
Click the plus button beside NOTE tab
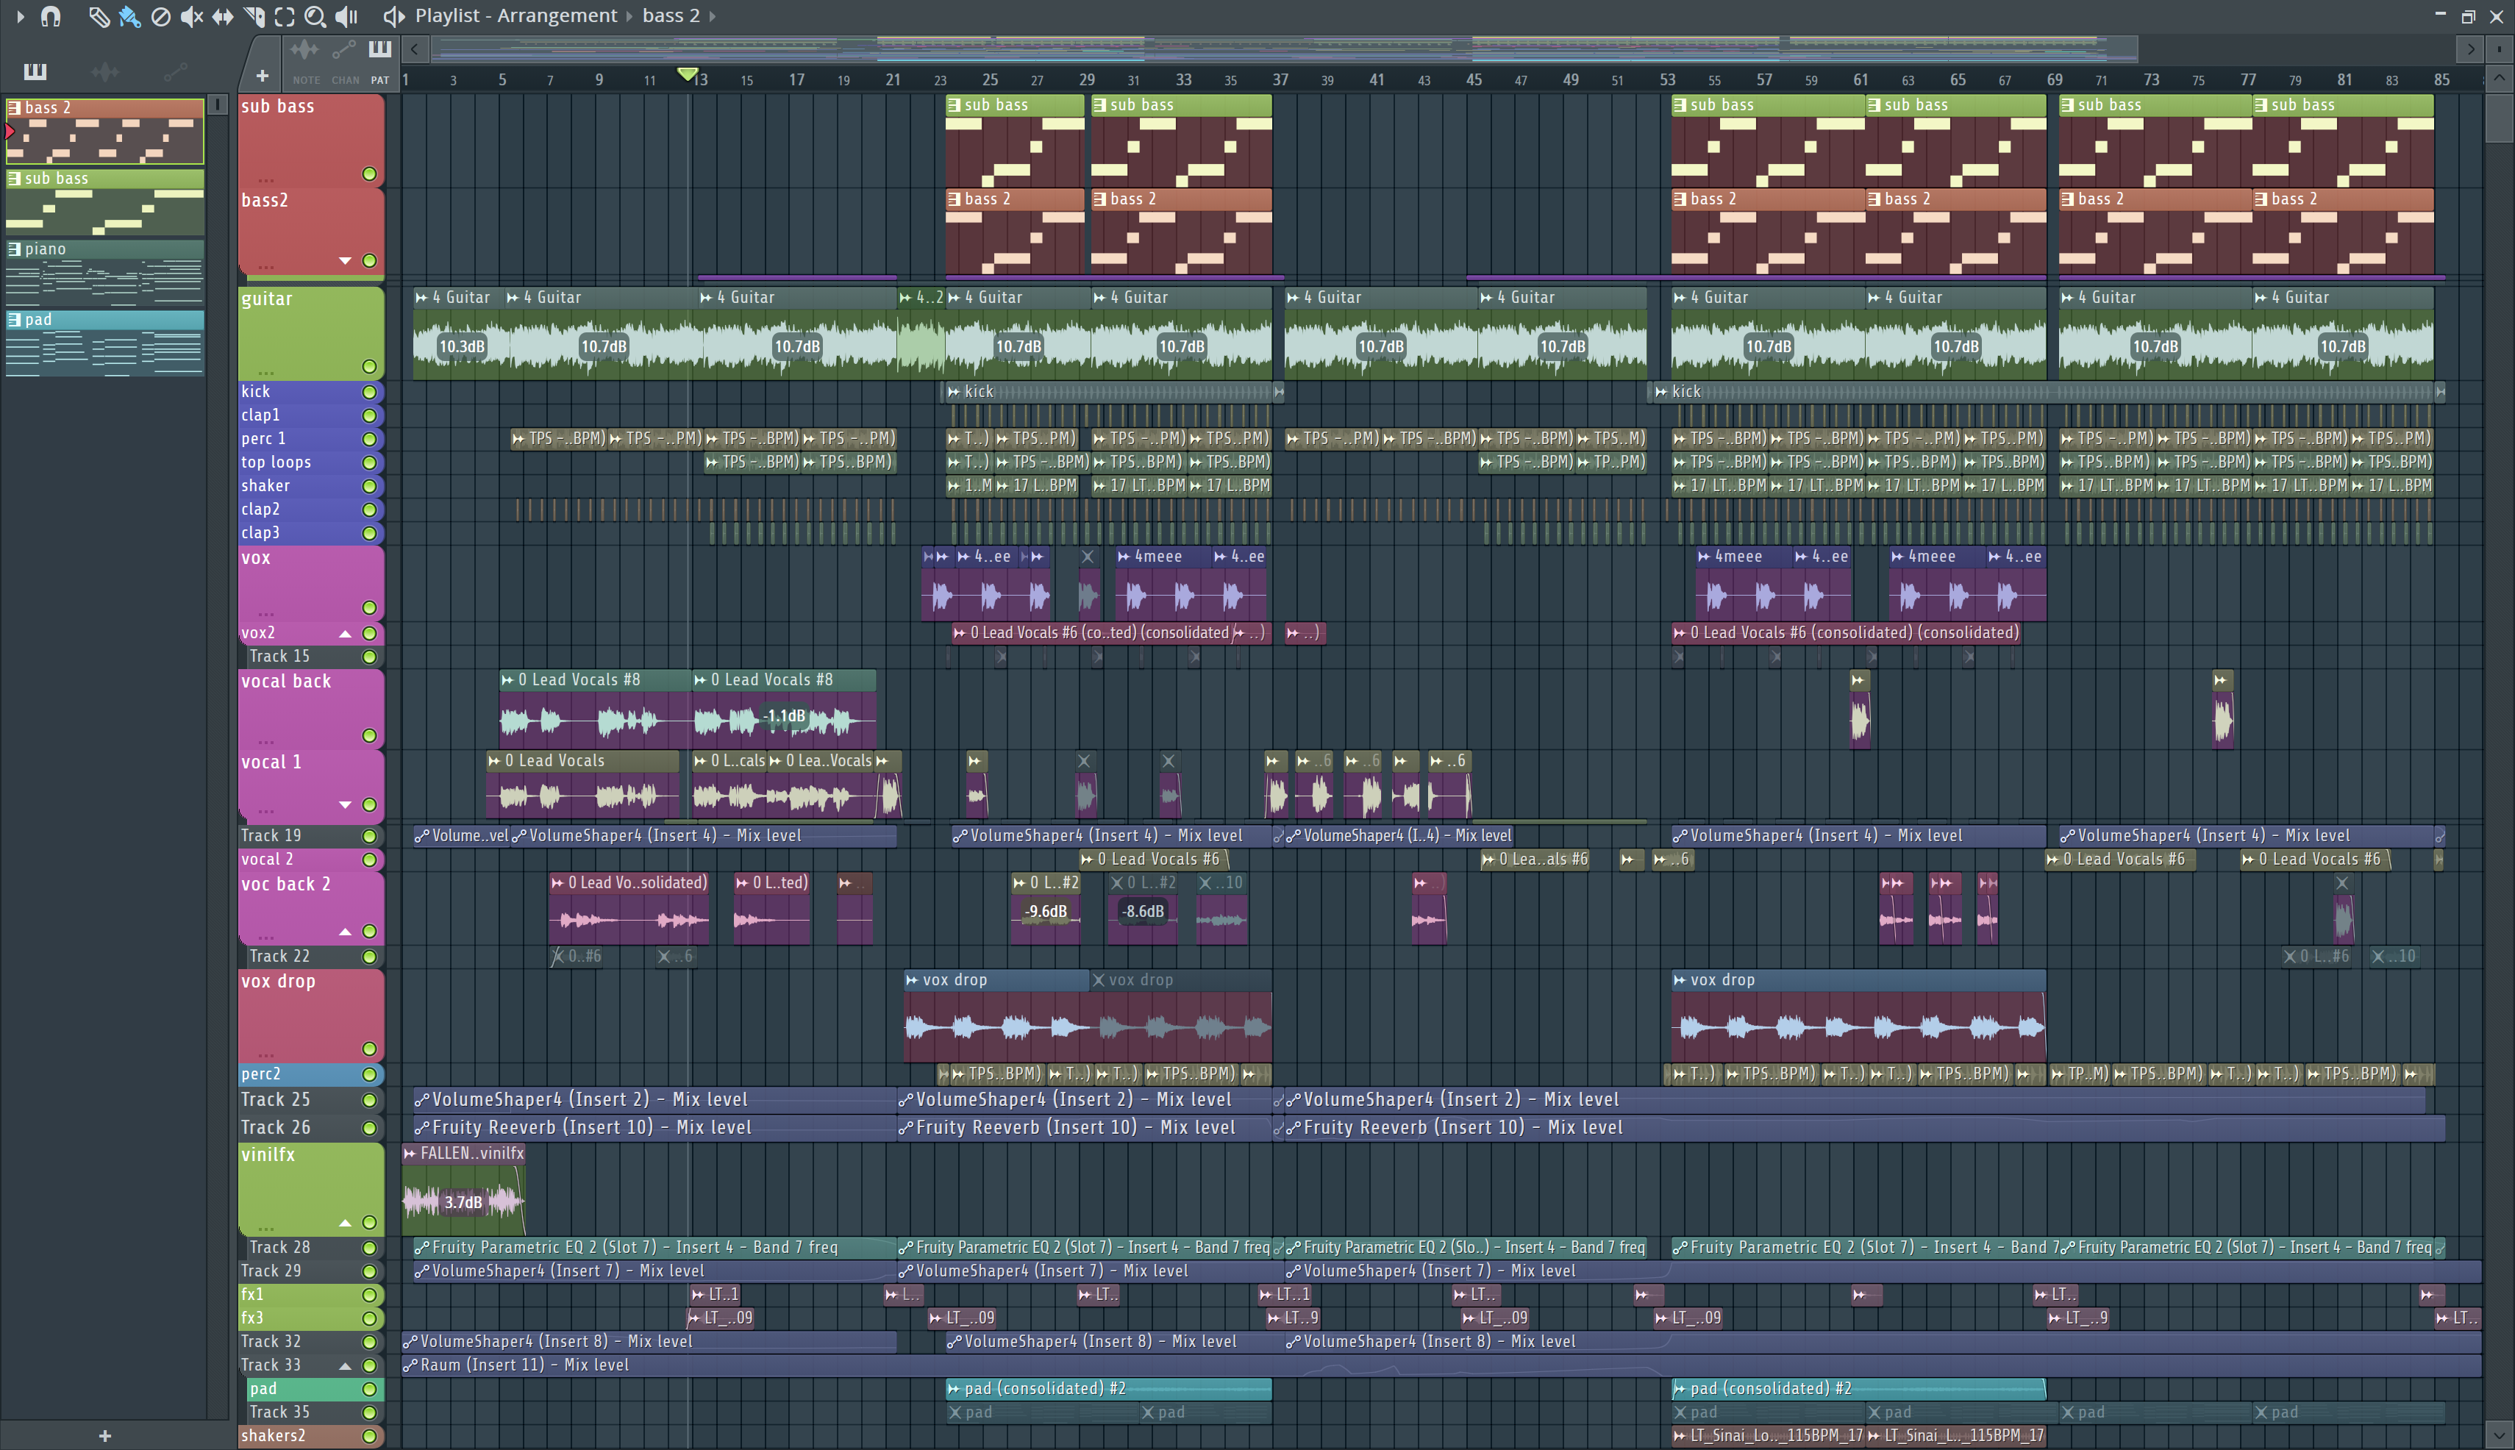tap(262, 76)
